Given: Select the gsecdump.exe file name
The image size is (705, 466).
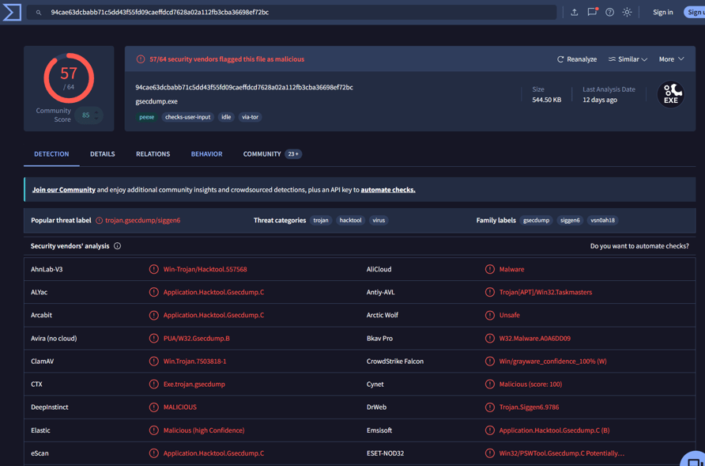Looking at the screenshot, I should (156, 102).
